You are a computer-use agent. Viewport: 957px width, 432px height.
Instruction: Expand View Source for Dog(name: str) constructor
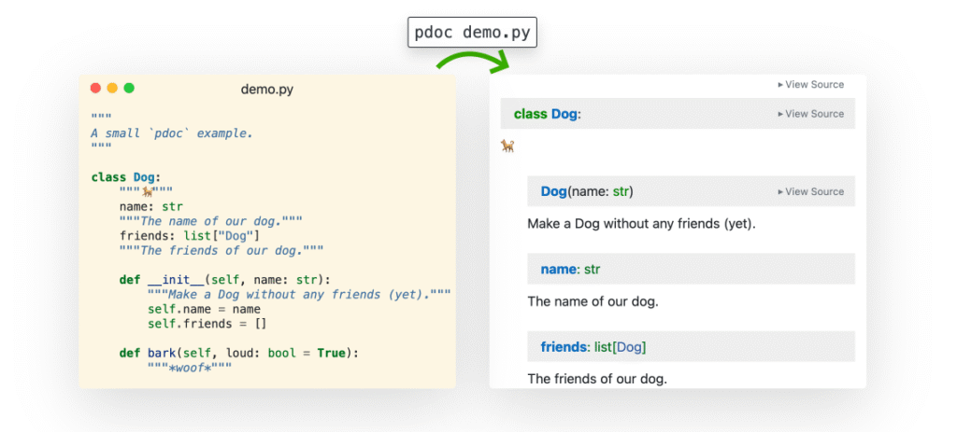point(780,192)
